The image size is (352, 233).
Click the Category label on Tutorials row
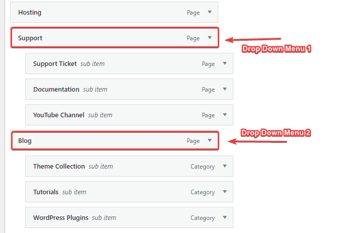tap(202, 192)
